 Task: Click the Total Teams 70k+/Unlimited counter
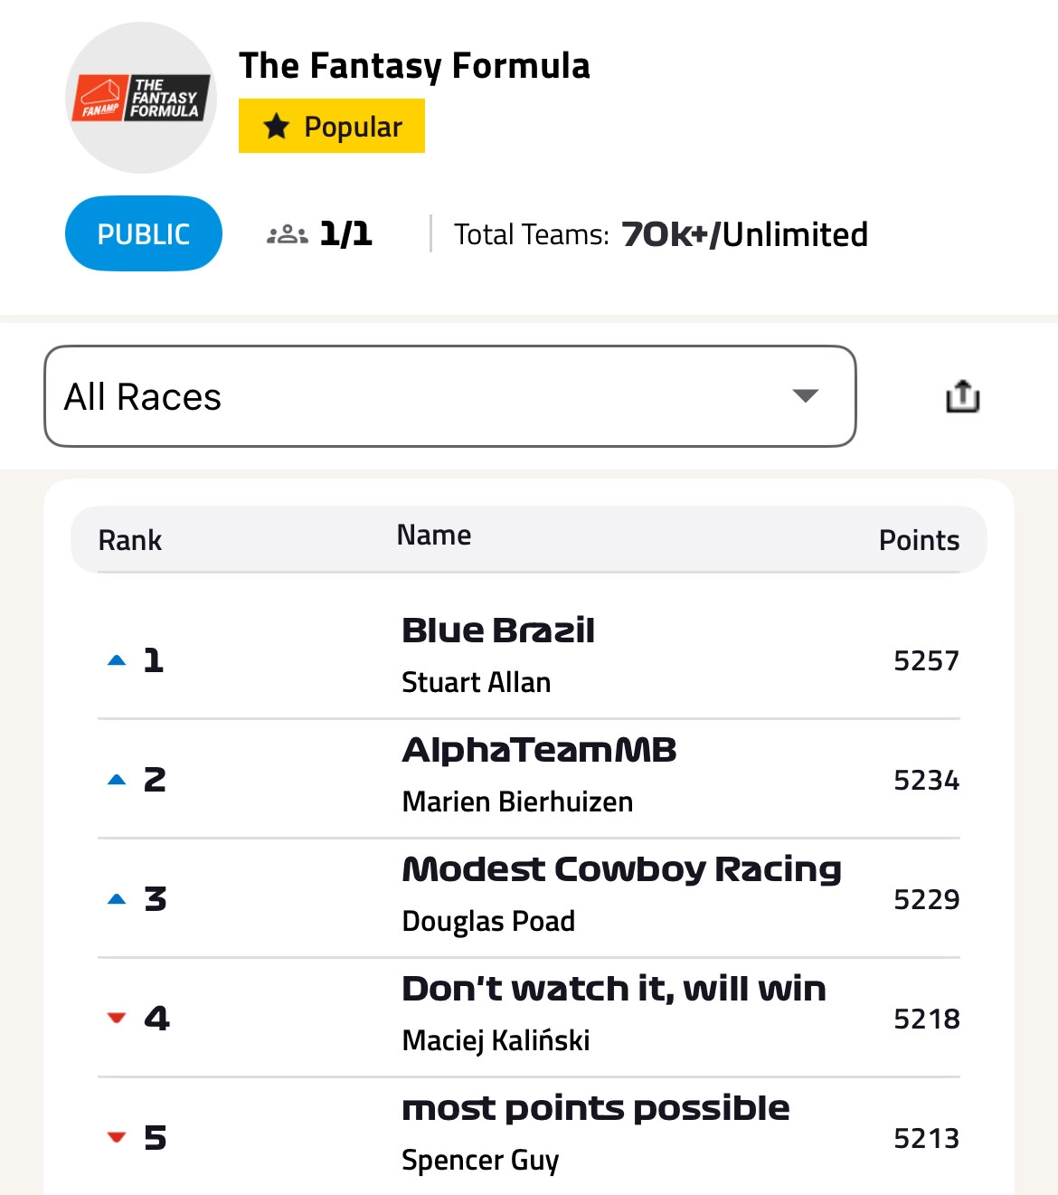(x=659, y=233)
